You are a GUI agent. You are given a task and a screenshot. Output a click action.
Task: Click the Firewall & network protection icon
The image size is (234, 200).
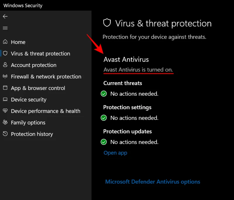click(x=5, y=77)
